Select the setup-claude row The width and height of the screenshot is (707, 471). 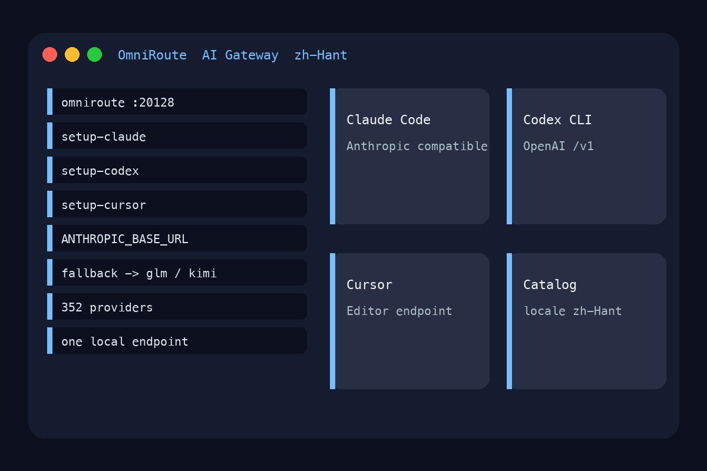(177, 135)
